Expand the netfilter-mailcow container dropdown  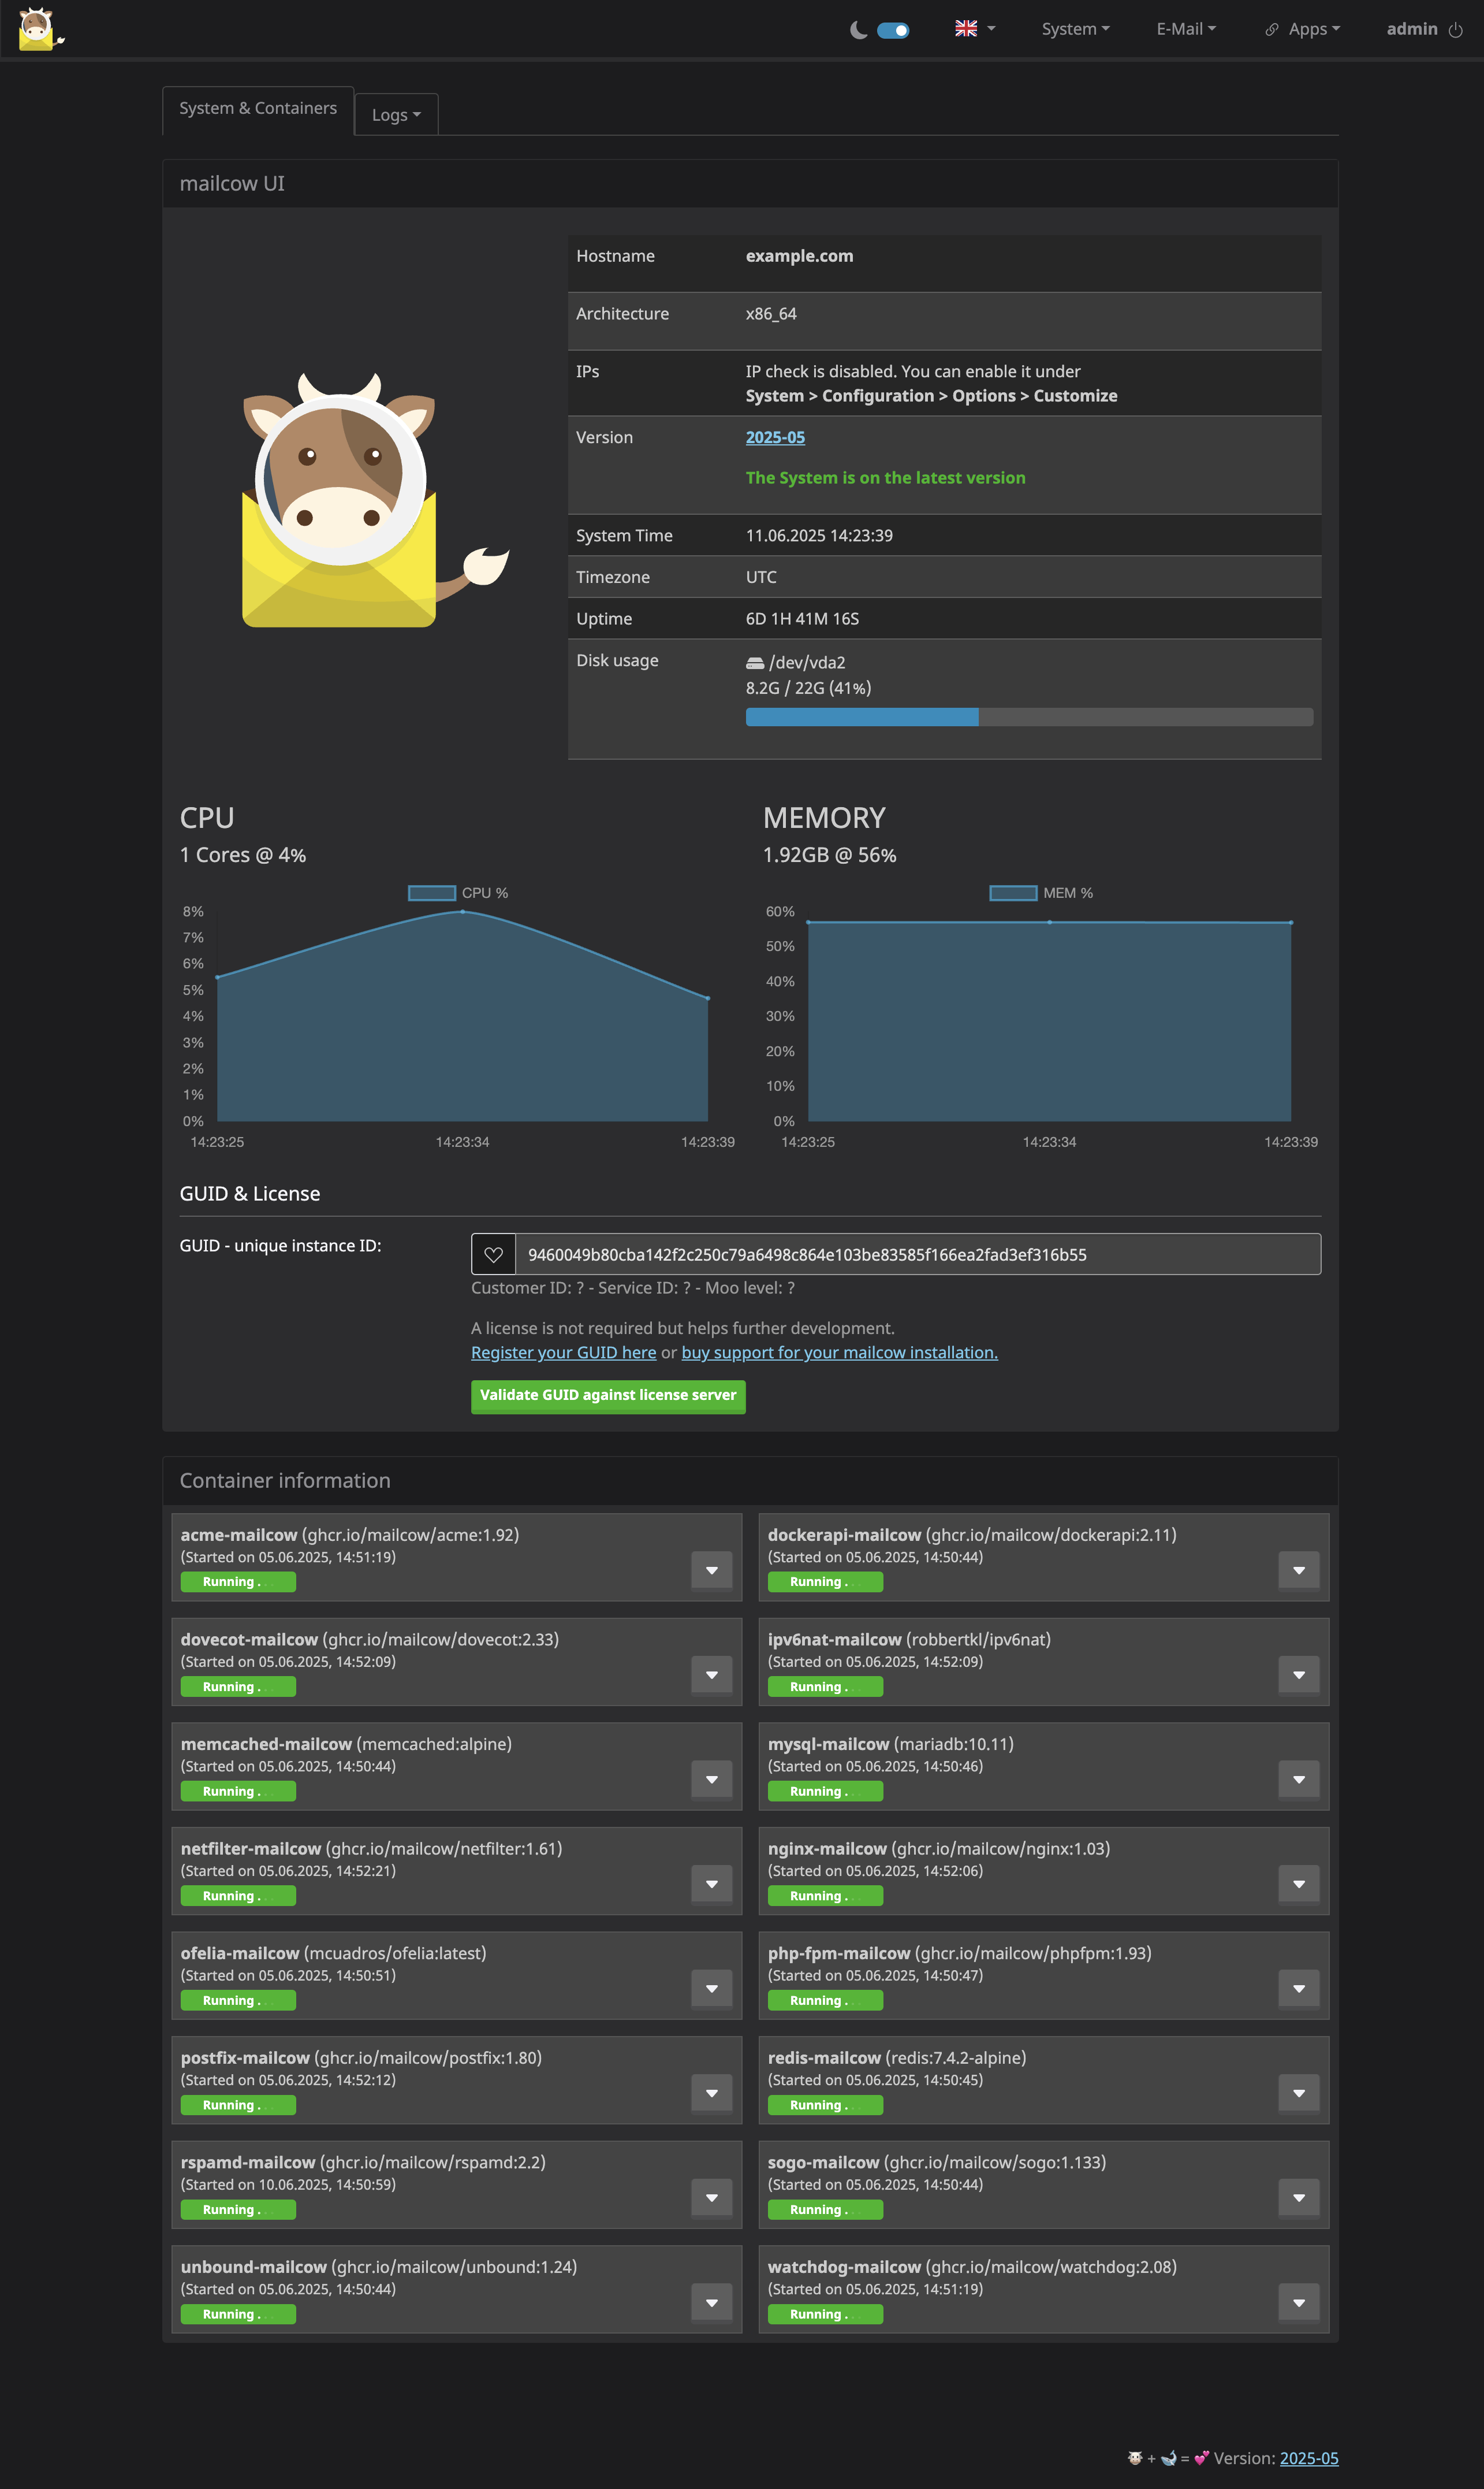(712, 1885)
